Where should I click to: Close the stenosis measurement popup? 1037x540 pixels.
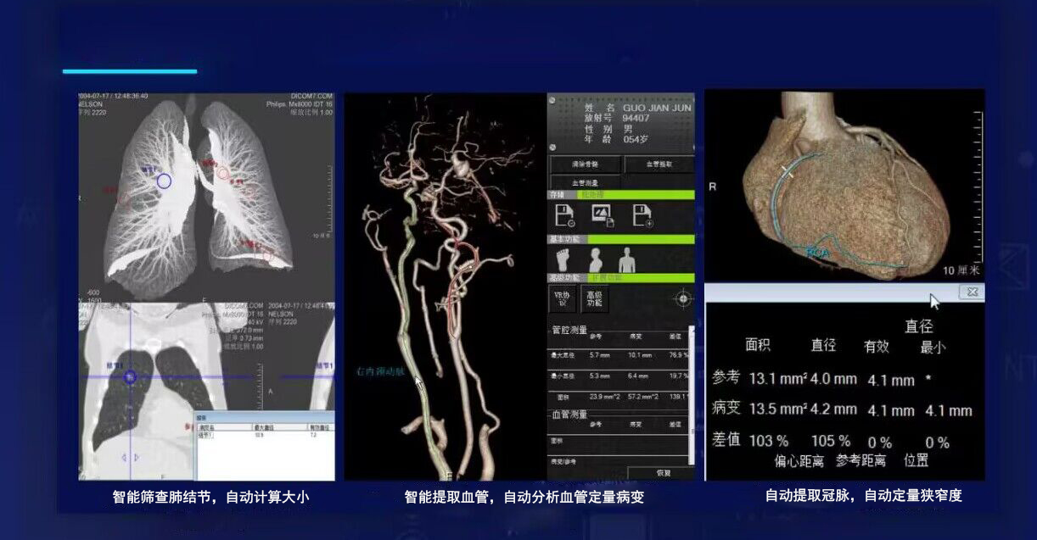click(x=972, y=292)
